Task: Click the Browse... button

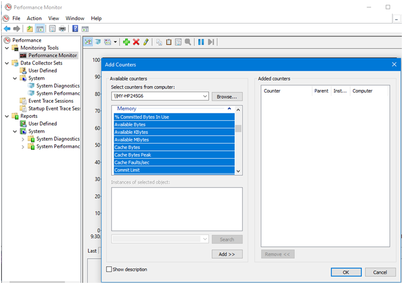Action: pyautogui.click(x=227, y=97)
